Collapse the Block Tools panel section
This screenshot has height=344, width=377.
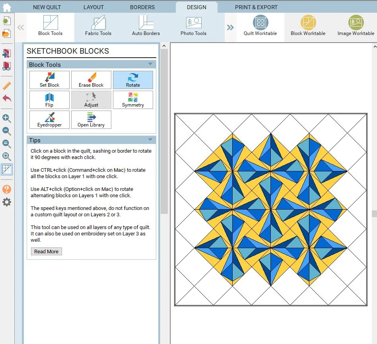[150, 64]
